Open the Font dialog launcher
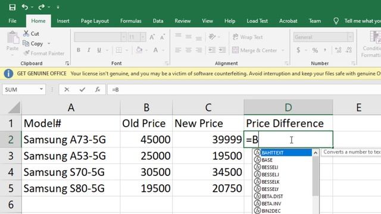The width and height of the screenshot is (381, 214). (x=167, y=64)
